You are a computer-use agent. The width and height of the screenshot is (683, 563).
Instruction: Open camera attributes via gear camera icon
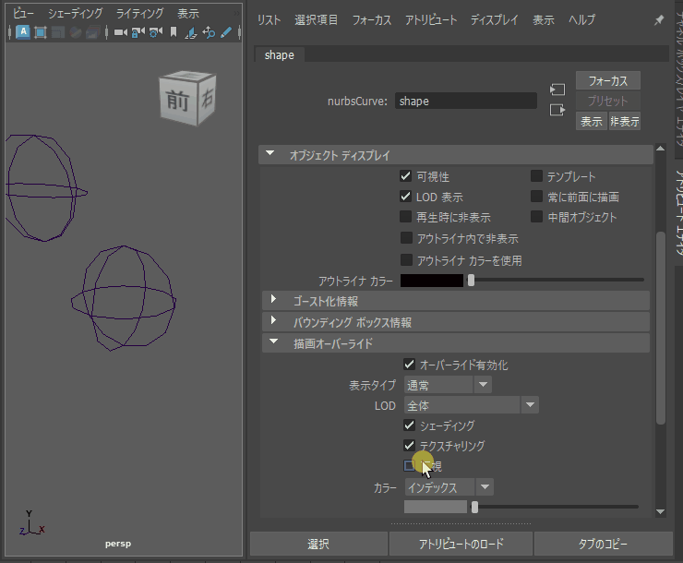[155, 33]
